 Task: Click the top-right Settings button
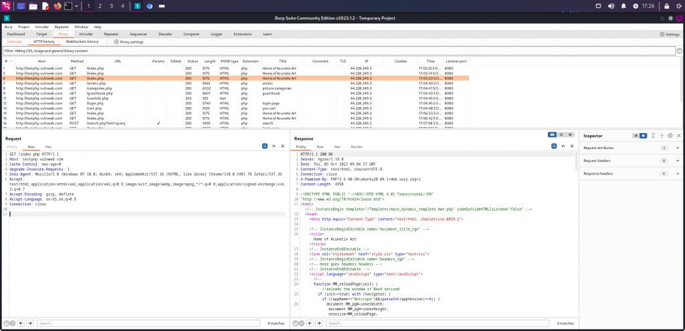670,33
